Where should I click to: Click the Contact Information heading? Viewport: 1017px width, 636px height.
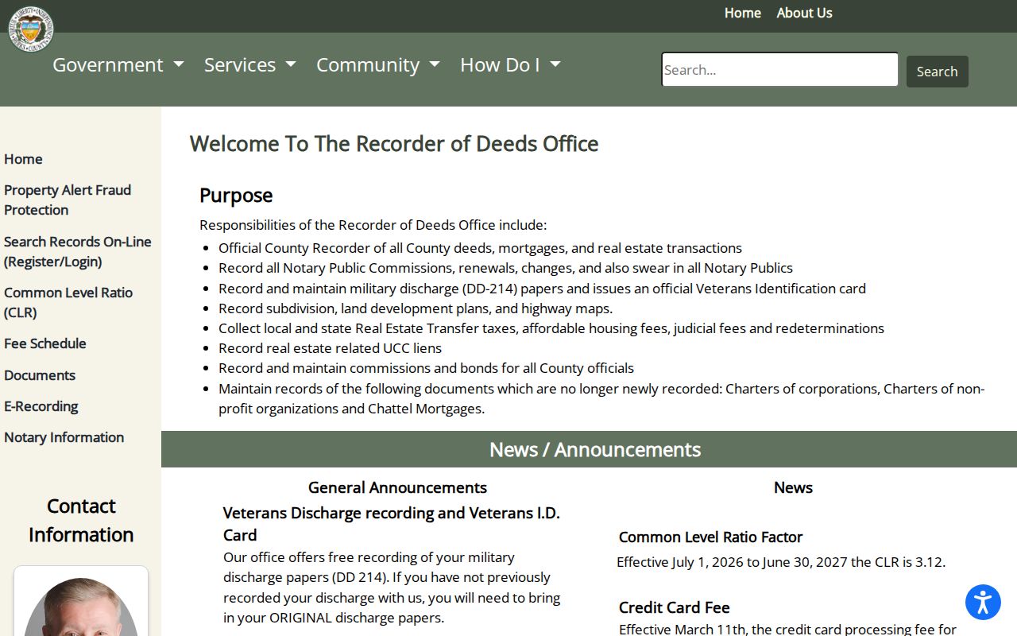click(x=81, y=520)
